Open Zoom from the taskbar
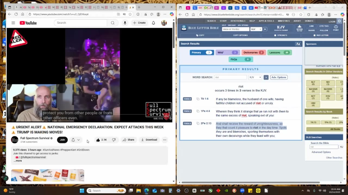This screenshot has height=195, width=348. pyautogui.click(x=242, y=191)
